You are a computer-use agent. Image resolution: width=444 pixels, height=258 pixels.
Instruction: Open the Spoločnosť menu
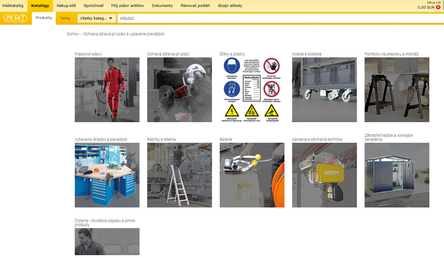click(x=94, y=6)
